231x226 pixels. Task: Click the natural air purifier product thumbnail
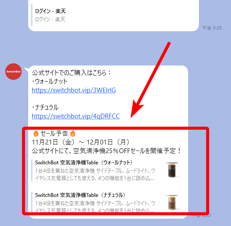(x=172, y=202)
